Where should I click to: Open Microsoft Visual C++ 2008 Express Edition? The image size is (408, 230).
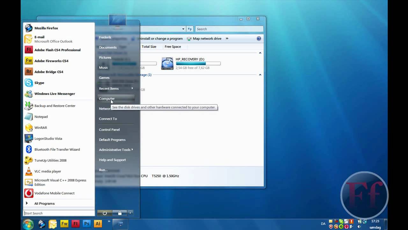[x=59, y=182]
